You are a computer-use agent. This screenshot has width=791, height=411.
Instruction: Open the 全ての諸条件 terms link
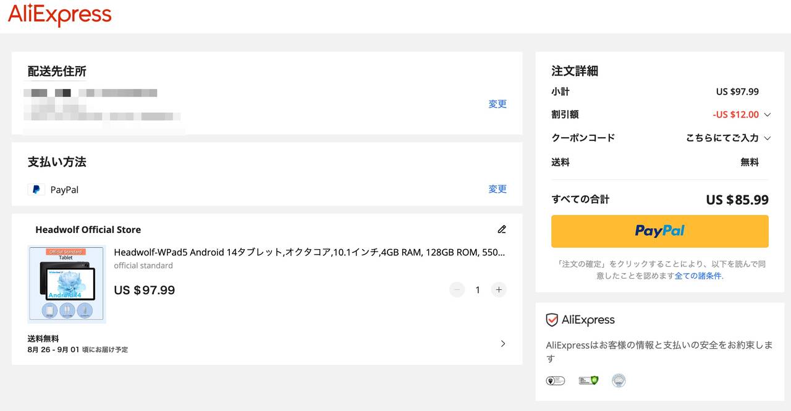pyautogui.click(x=698, y=276)
